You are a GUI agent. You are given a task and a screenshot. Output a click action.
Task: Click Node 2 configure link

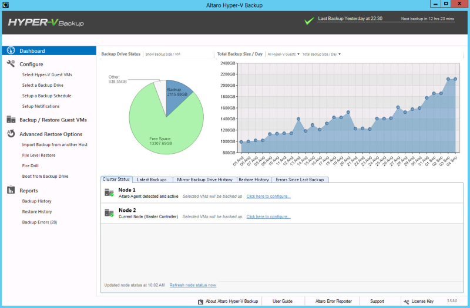(268, 216)
